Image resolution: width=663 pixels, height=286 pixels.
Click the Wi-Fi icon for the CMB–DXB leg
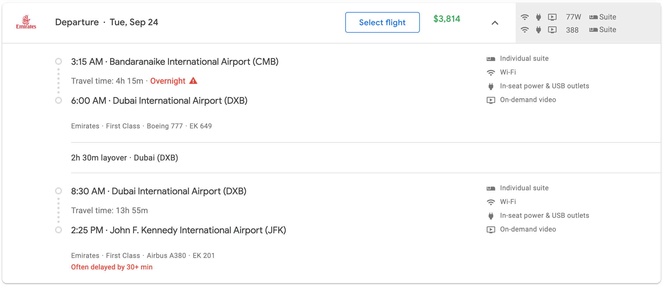click(491, 73)
